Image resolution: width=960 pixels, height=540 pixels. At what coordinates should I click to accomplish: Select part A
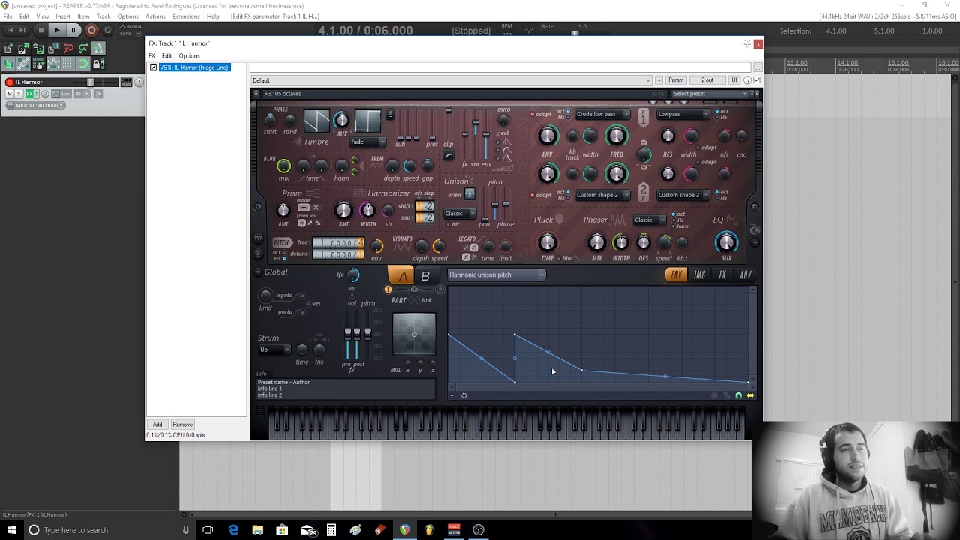click(x=402, y=276)
